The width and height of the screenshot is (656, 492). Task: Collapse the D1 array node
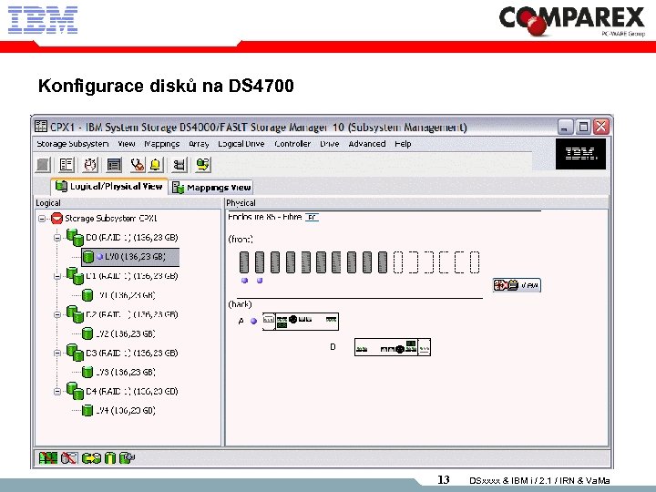click(57, 276)
